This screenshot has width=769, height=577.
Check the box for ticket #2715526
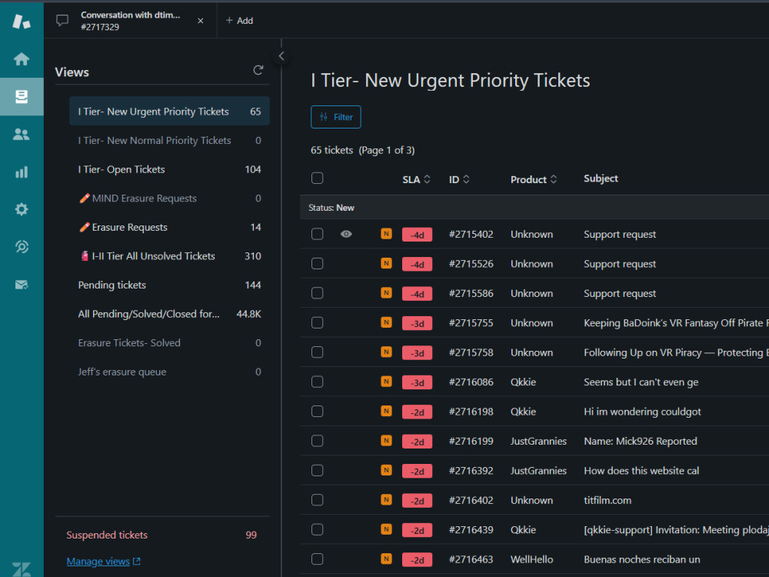[x=318, y=263]
